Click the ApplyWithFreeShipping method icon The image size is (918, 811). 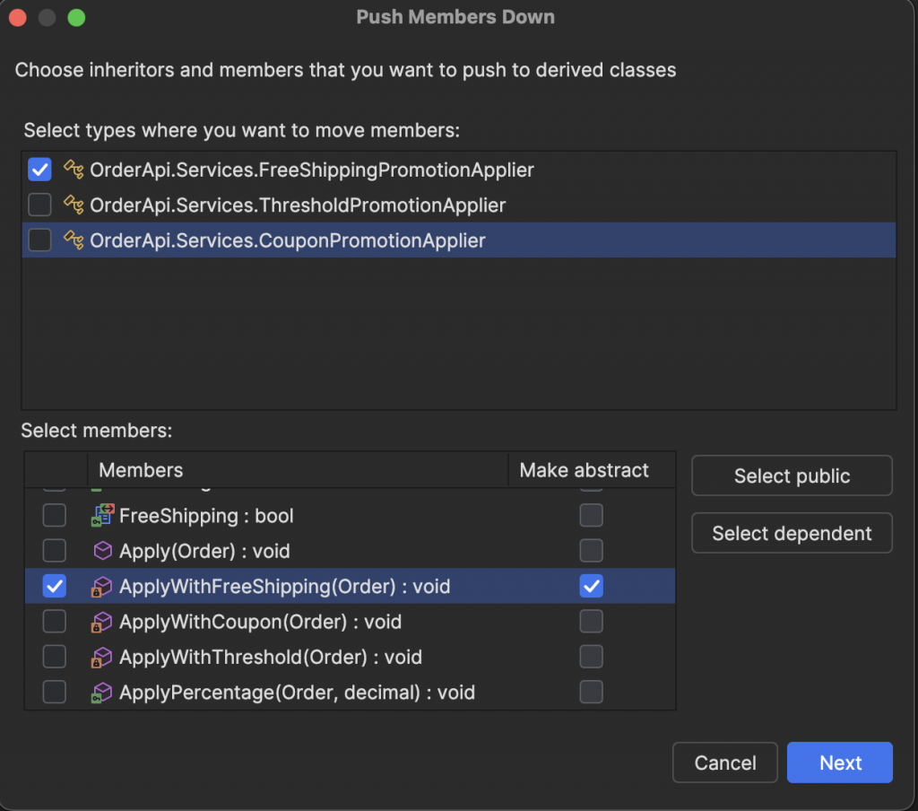click(102, 587)
